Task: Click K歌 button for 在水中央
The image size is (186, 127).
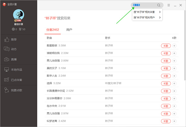Action: 166,106
